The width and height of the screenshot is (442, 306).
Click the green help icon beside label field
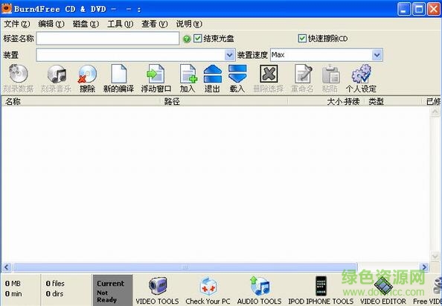pyautogui.click(x=187, y=39)
